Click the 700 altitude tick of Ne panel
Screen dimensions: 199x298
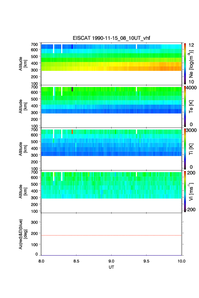[34, 45]
